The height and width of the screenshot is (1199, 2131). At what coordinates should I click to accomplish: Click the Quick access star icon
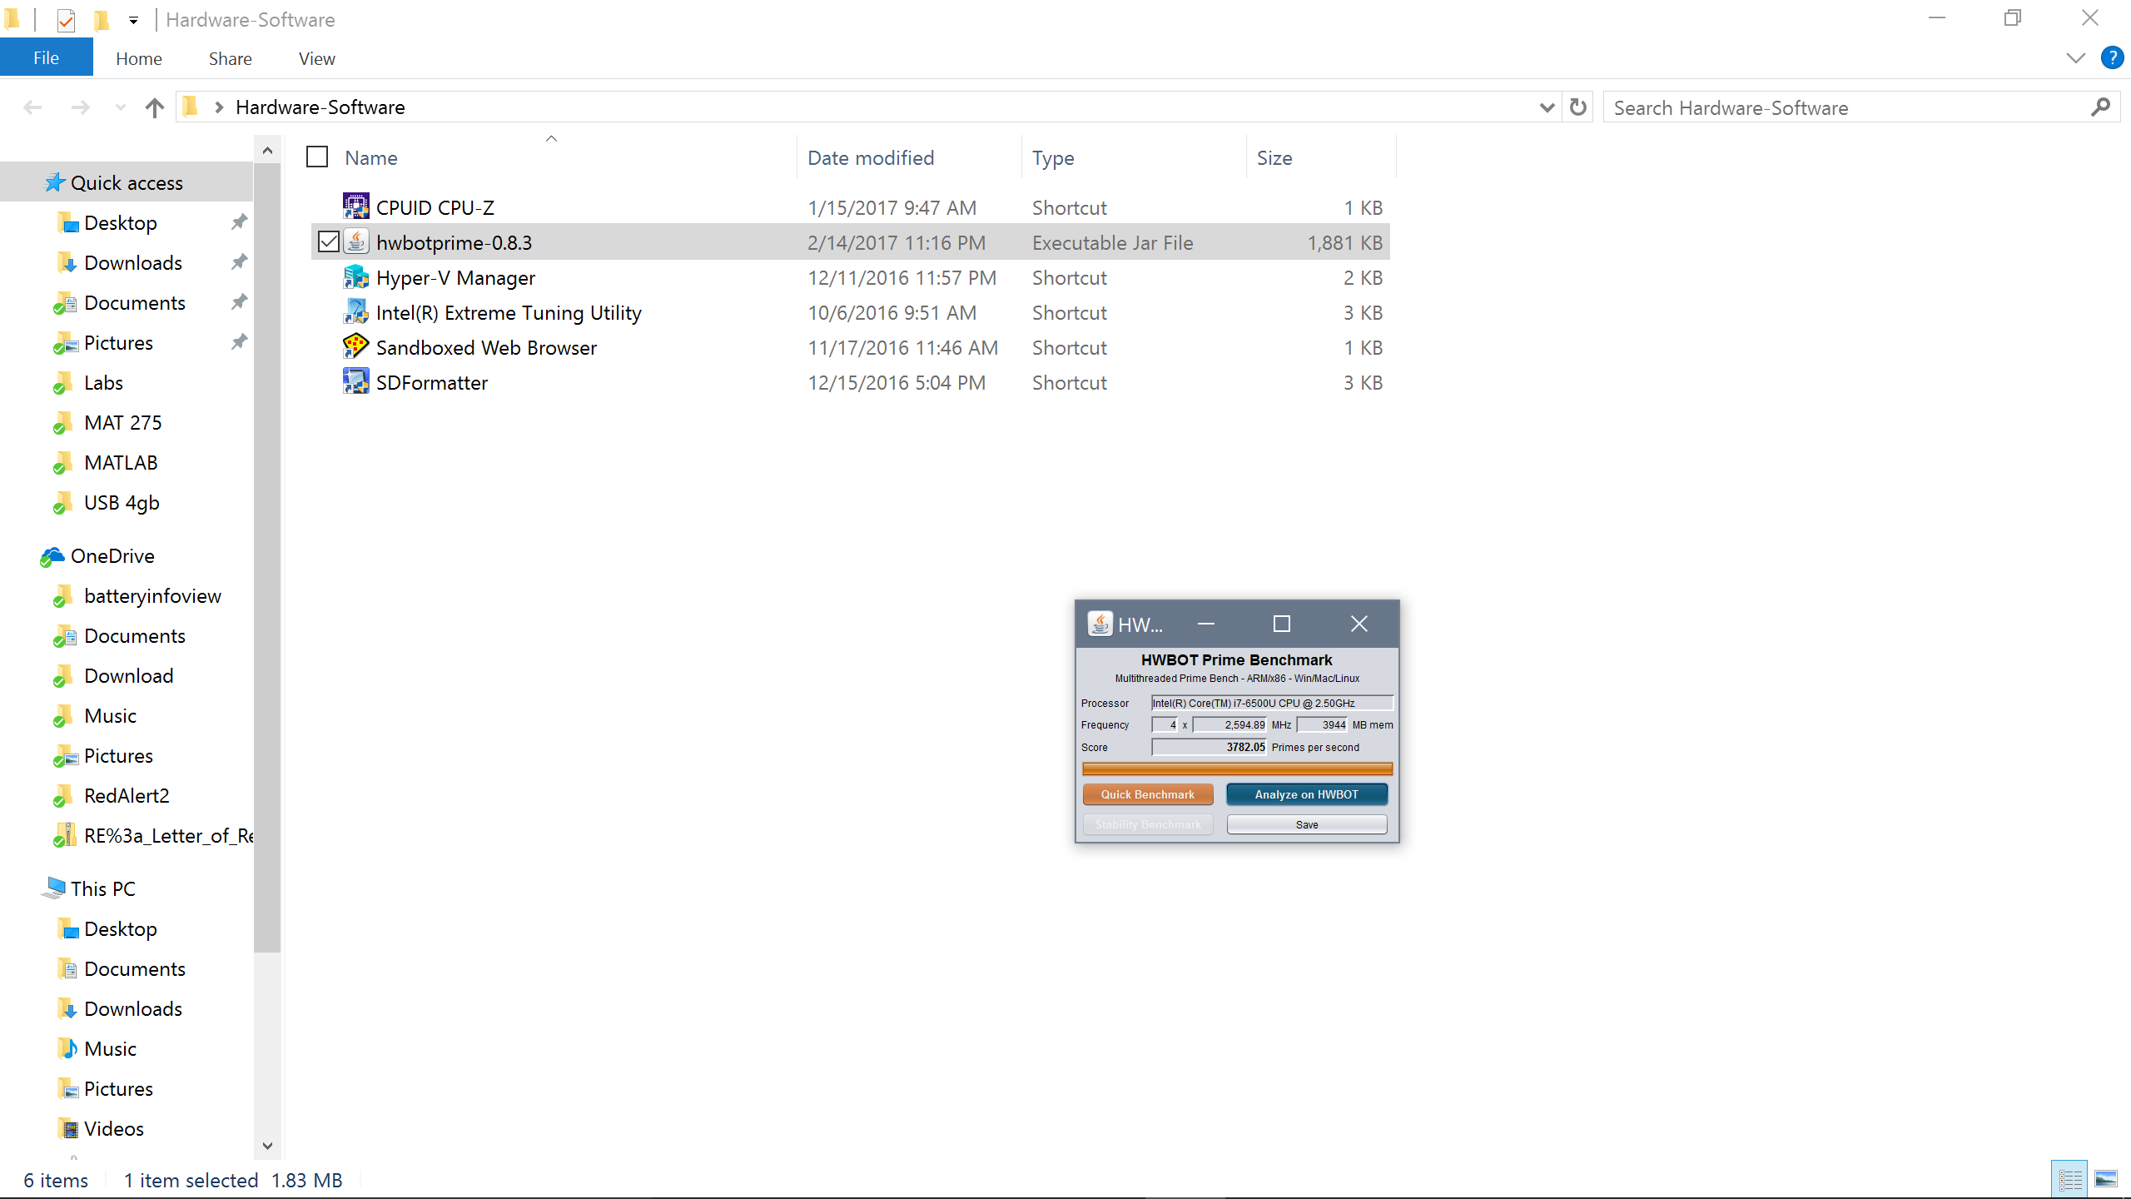[x=54, y=182]
